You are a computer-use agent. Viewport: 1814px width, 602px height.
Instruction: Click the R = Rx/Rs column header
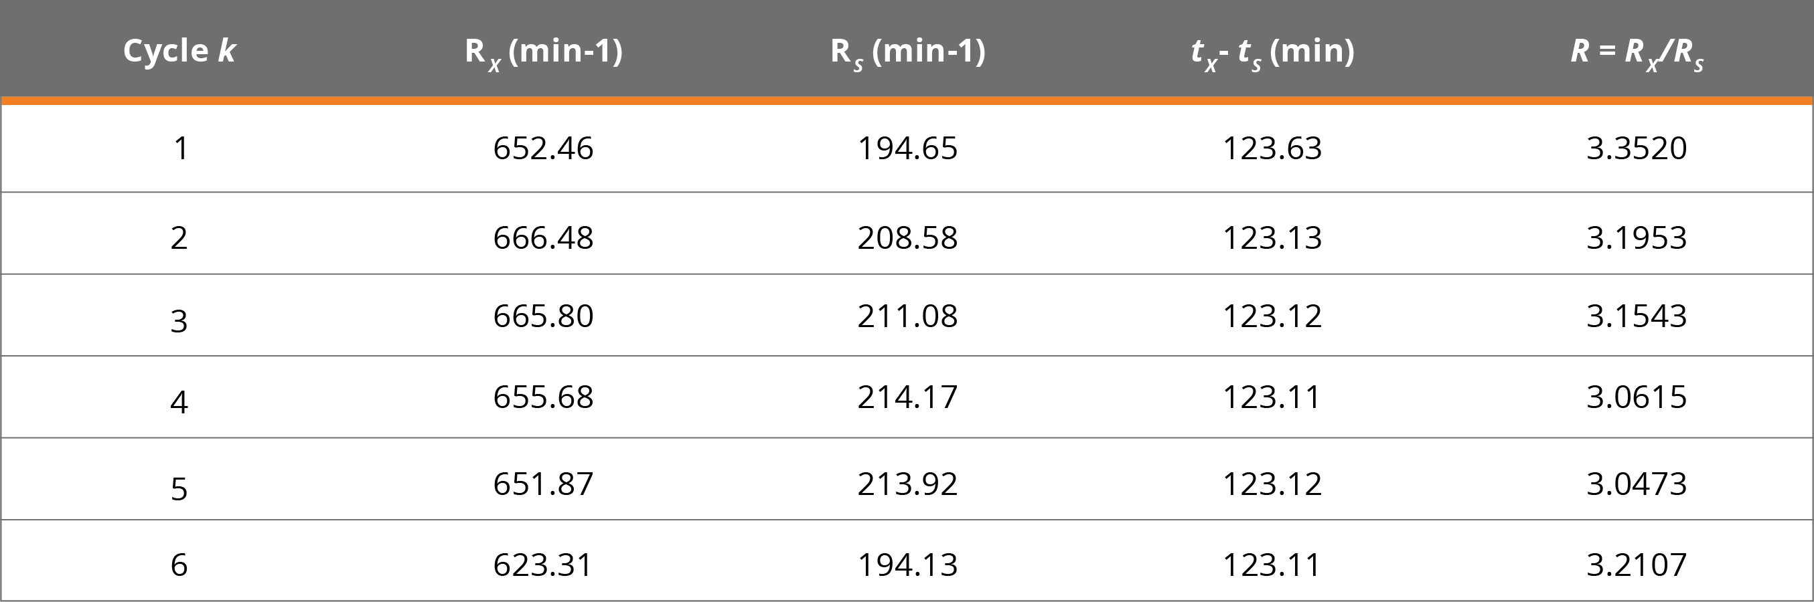[1637, 51]
